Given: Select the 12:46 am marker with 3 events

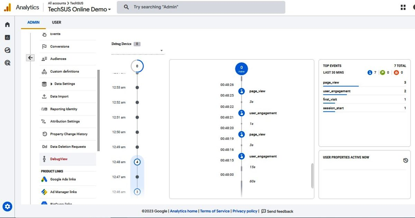Looking at the screenshot, I should [x=137, y=192].
